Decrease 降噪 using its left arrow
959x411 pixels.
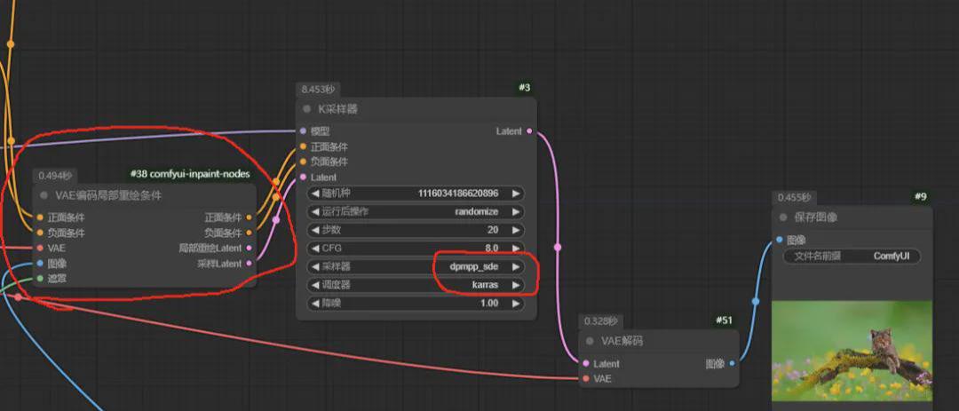(x=314, y=304)
